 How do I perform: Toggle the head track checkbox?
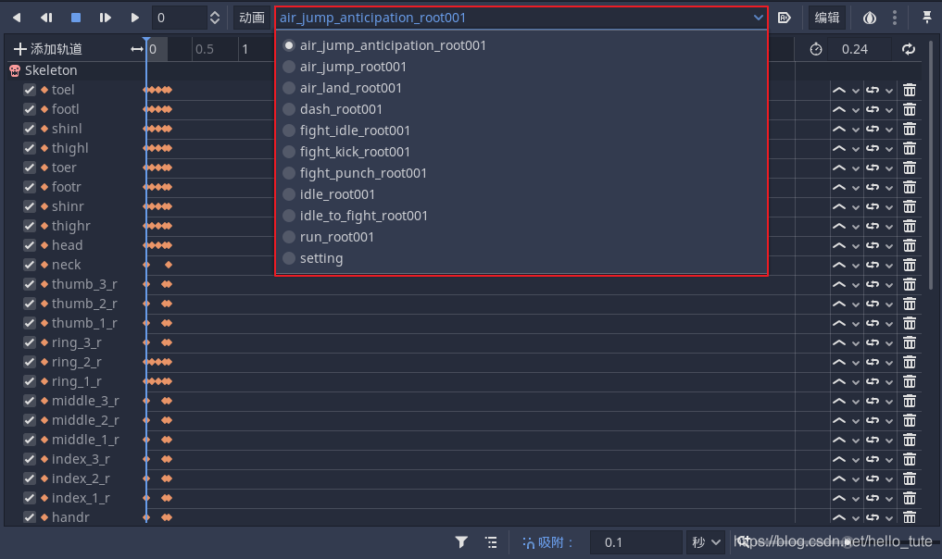tap(30, 245)
